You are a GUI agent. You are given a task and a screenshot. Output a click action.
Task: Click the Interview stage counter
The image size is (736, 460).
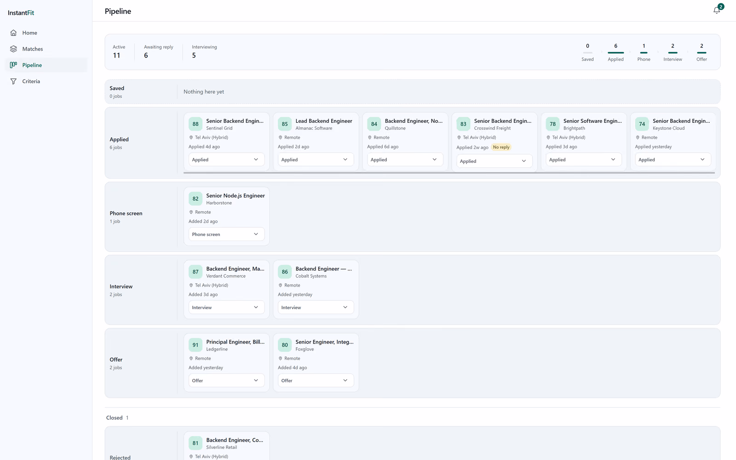click(673, 52)
